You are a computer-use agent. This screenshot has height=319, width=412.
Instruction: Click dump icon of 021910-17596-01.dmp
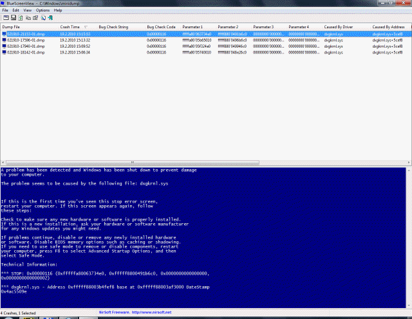[x=5, y=40]
